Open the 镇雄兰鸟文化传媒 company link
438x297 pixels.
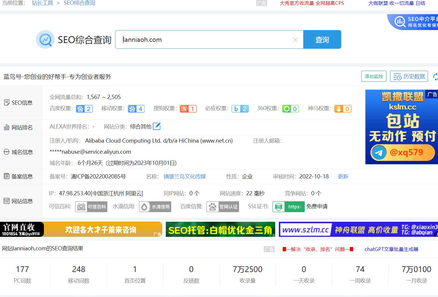184,177
